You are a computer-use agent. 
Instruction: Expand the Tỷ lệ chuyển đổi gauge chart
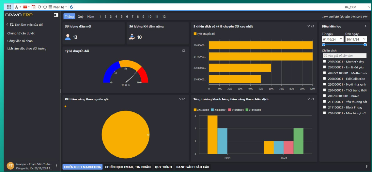[184, 51]
